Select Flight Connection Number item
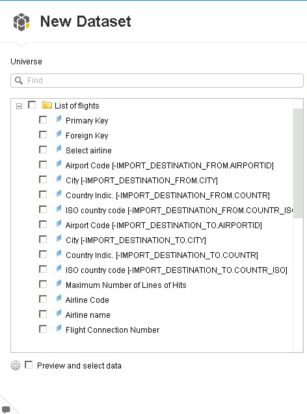Viewport: 307px width, 414px height. [x=113, y=330]
